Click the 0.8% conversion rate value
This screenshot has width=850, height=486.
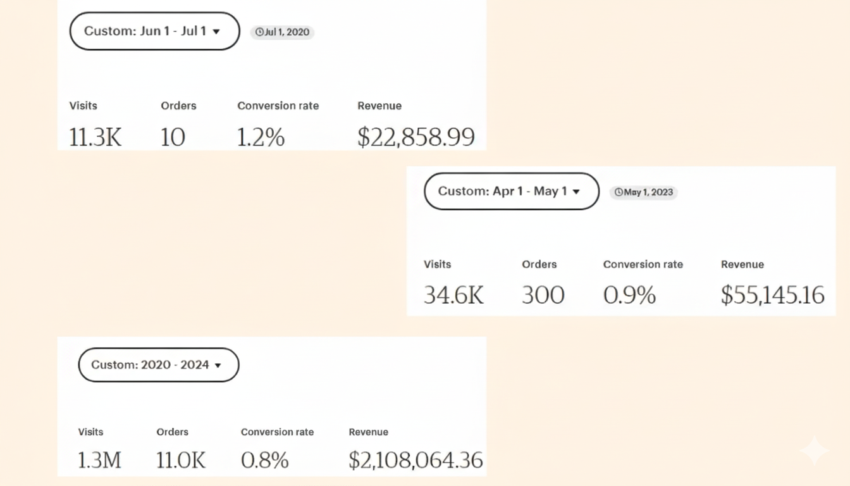coord(264,460)
